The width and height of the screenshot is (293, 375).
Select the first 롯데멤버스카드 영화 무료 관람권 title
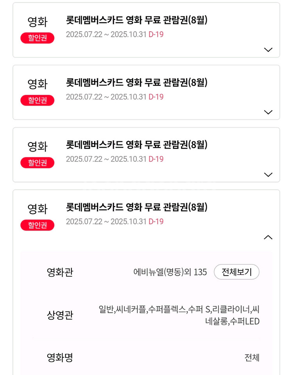click(137, 20)
